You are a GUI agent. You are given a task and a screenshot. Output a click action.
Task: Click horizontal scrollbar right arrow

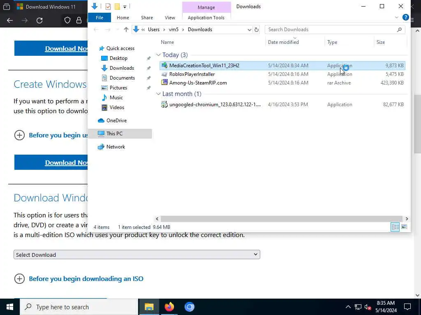407,219
